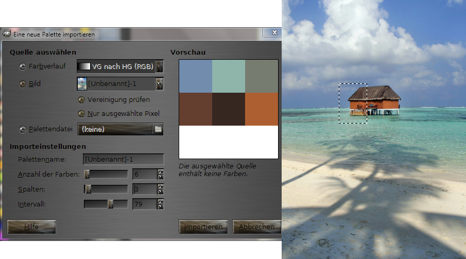
Task: Click the image thumbnail in Bild selector
Action: [82, 84]
